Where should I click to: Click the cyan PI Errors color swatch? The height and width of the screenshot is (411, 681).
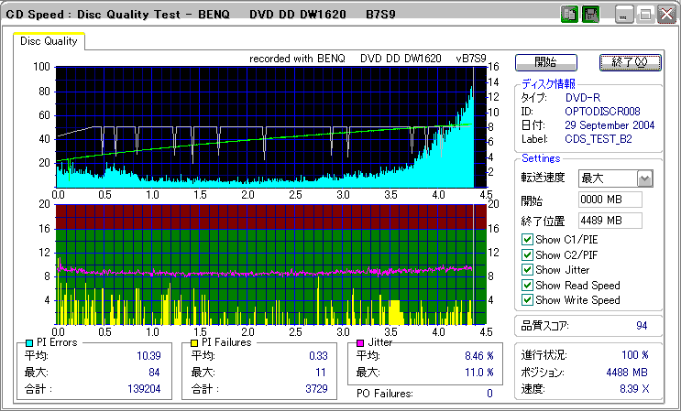(x=29, y=342)
